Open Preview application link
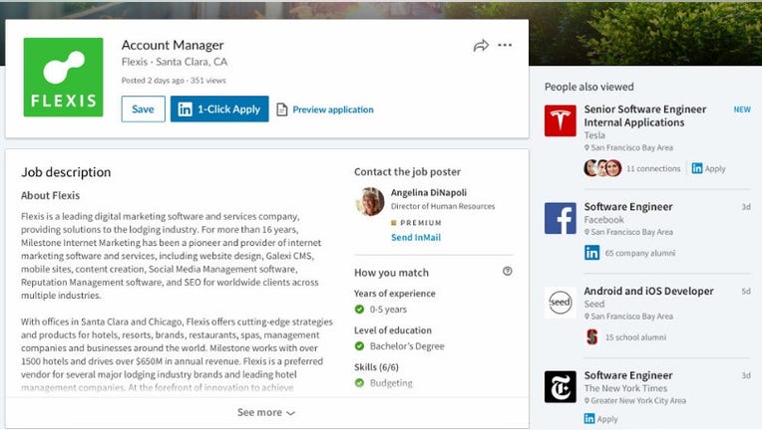This screenshot has width=762, height=430. [333, 109]
